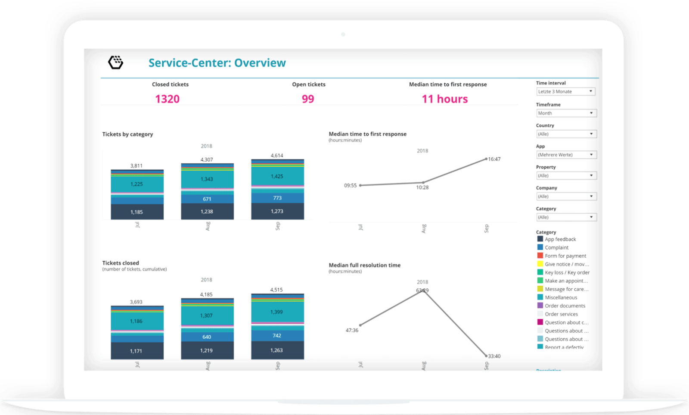The image size is (689, 415).
Task: Click the 16:47 point on first response line
Action: tap(486, 159)
